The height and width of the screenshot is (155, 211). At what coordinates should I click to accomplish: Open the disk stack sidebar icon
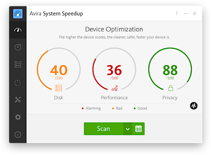pos(18,65)
